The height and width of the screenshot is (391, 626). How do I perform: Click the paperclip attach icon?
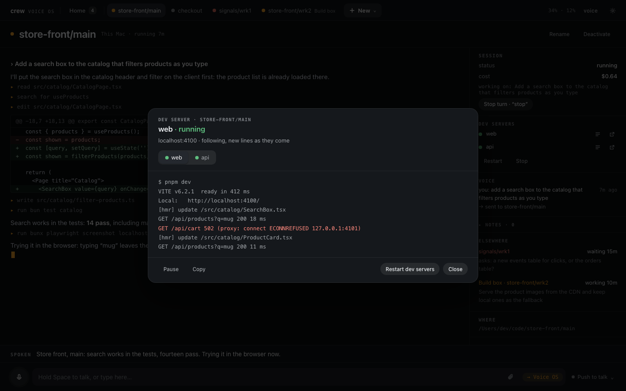coord(511,377)
